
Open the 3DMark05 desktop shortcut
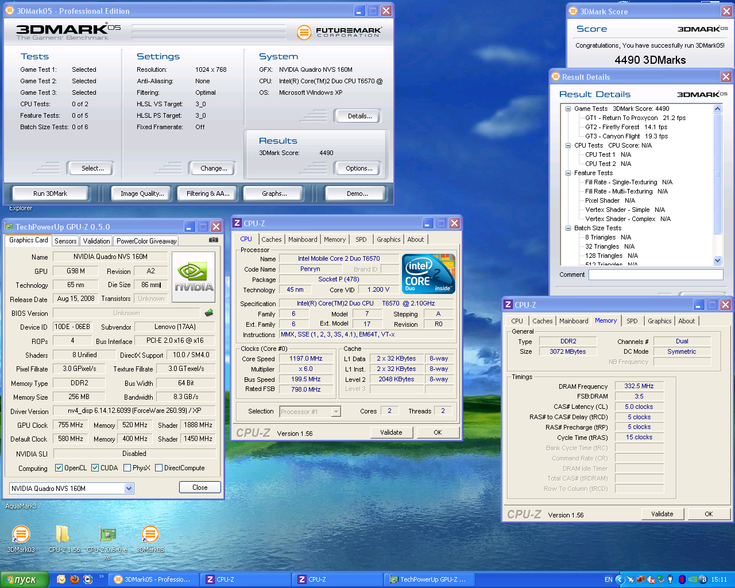(150, 539)
